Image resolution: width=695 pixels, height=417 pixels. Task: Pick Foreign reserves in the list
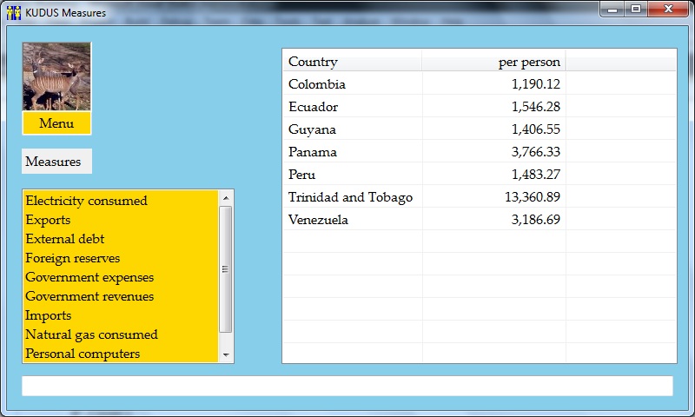[x=73, y=258]
